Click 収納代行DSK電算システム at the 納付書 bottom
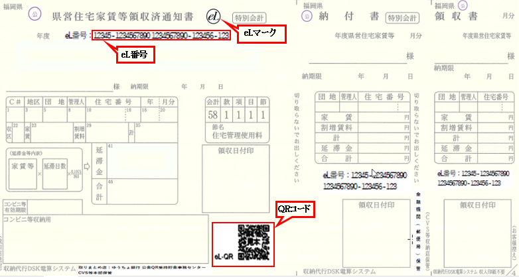This screenshot has width=519, height=277. pyautogui.click(x=339, y=272)
